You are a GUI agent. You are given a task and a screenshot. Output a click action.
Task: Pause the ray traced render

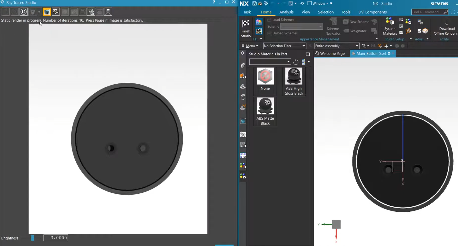tap(23, 12)
